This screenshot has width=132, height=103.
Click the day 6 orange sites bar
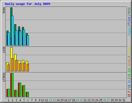[28, 67]
